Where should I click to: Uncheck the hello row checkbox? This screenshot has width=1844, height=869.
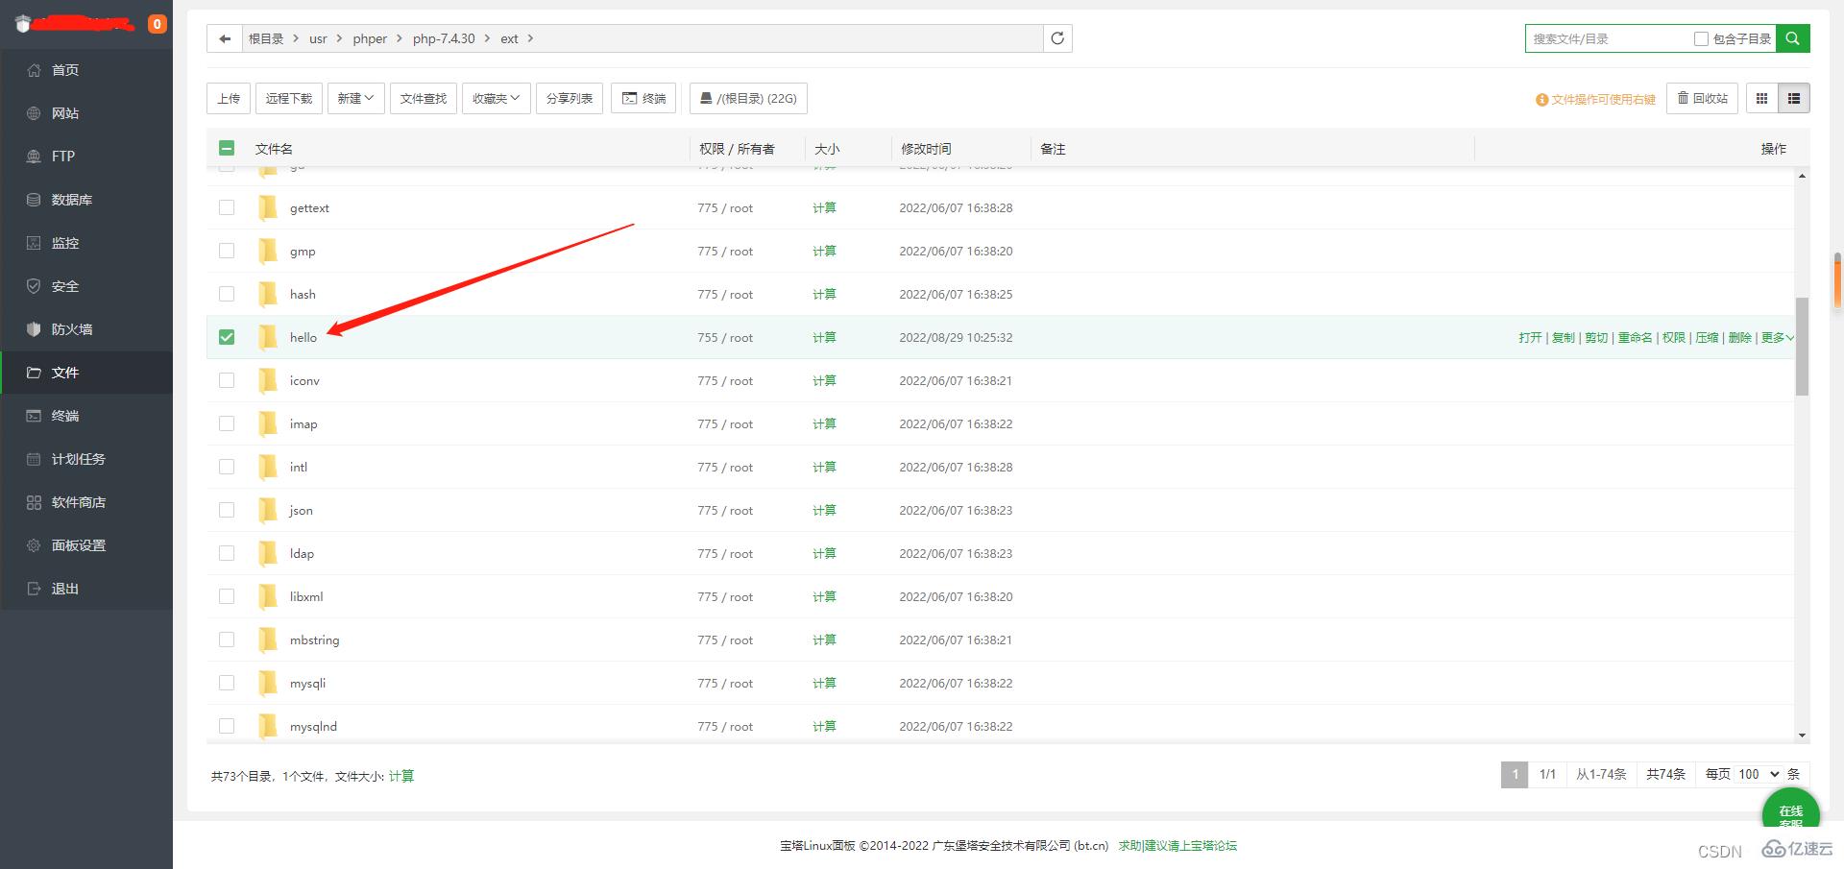point(227,337)
